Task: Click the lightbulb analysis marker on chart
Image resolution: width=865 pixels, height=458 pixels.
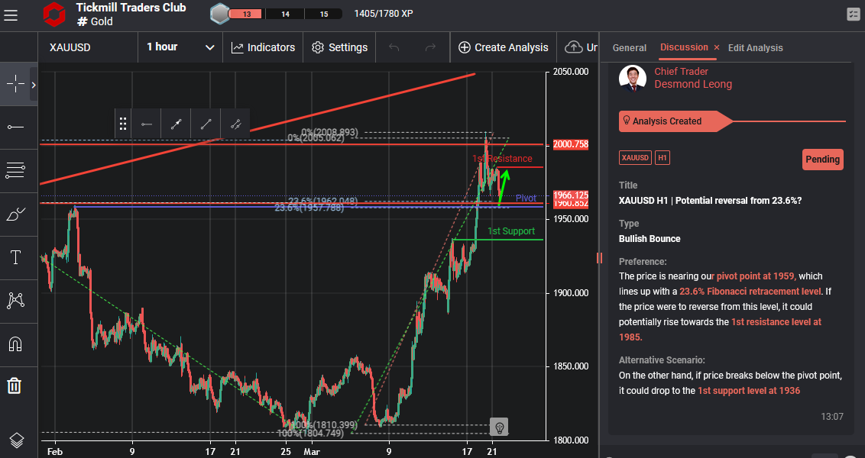Action: [499, 427]
